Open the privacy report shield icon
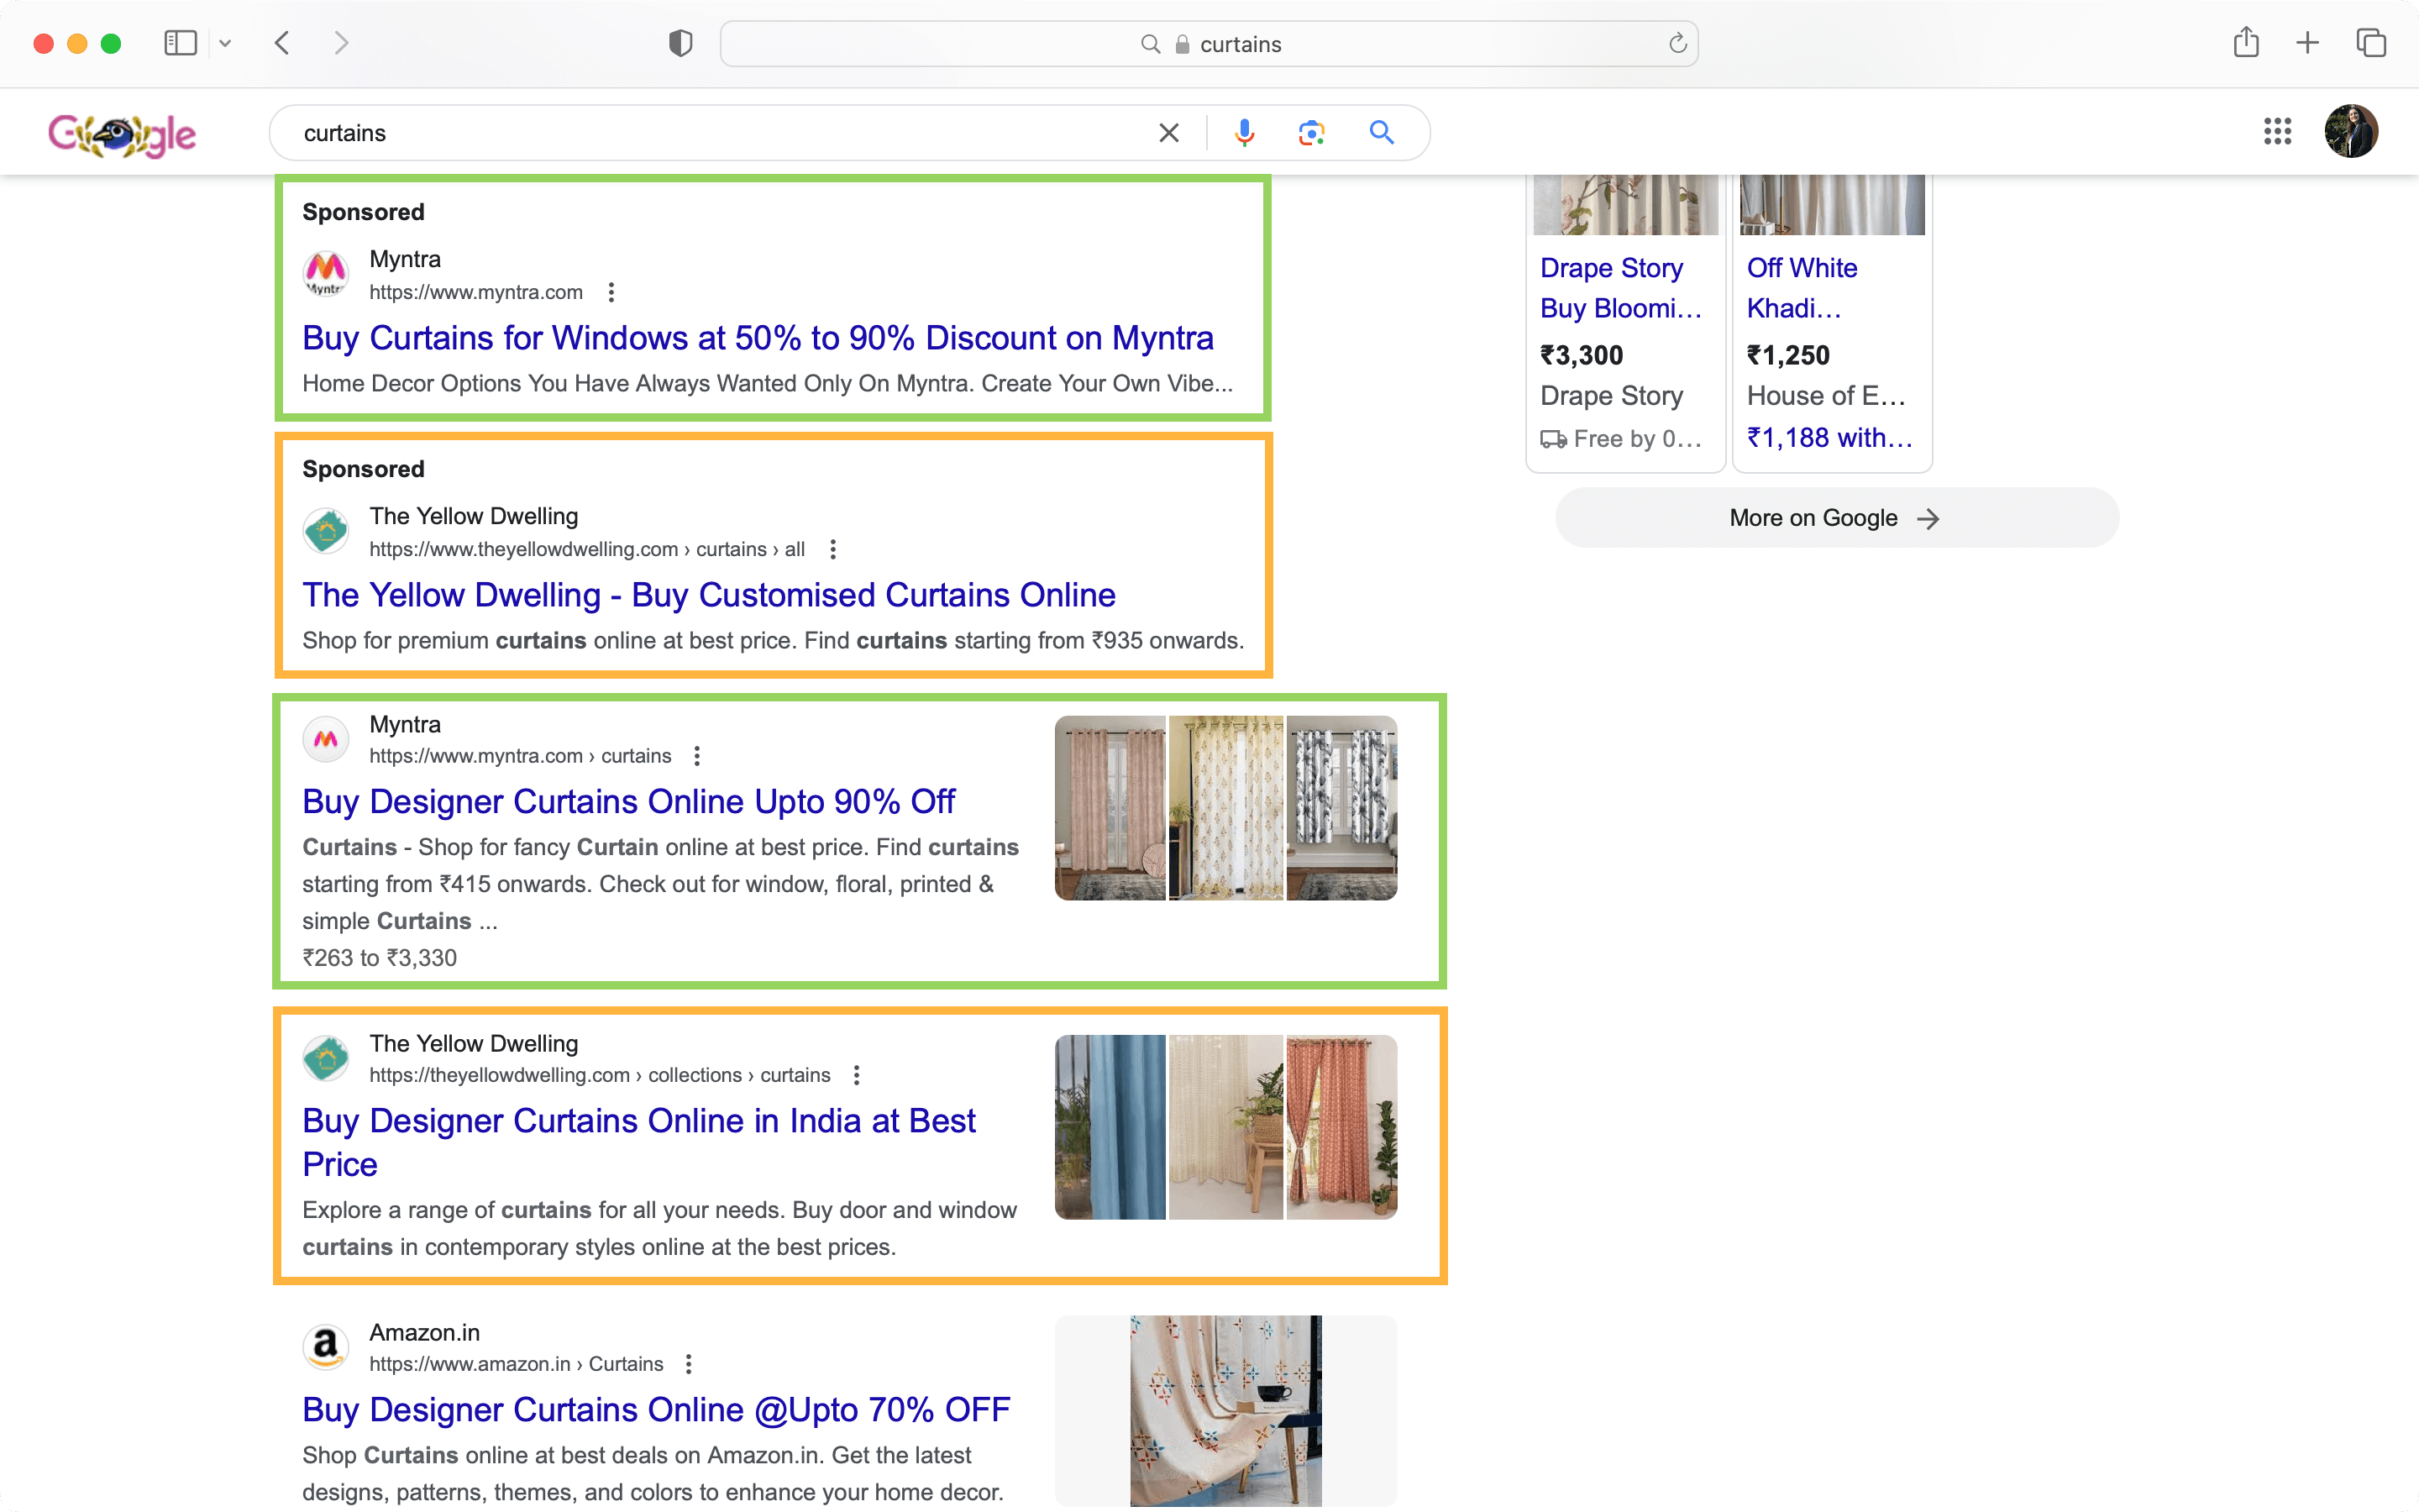This screenshot has height=1512, width=2419. (x=680, y=43)
